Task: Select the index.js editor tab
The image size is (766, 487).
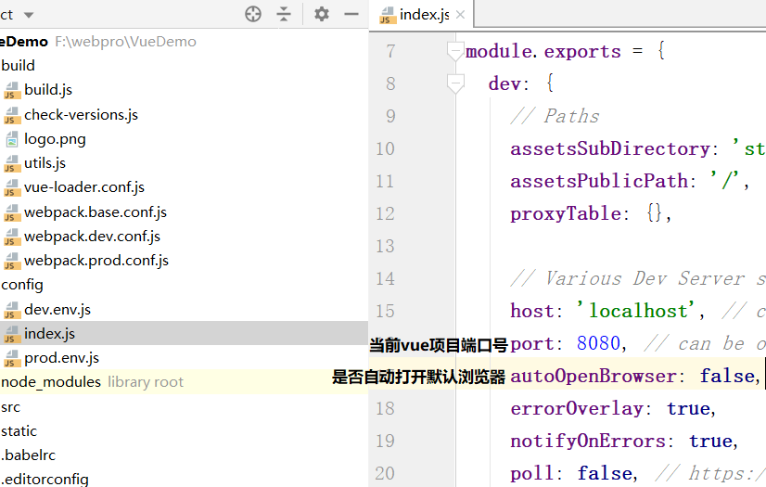Action: [x=421, y=15]
